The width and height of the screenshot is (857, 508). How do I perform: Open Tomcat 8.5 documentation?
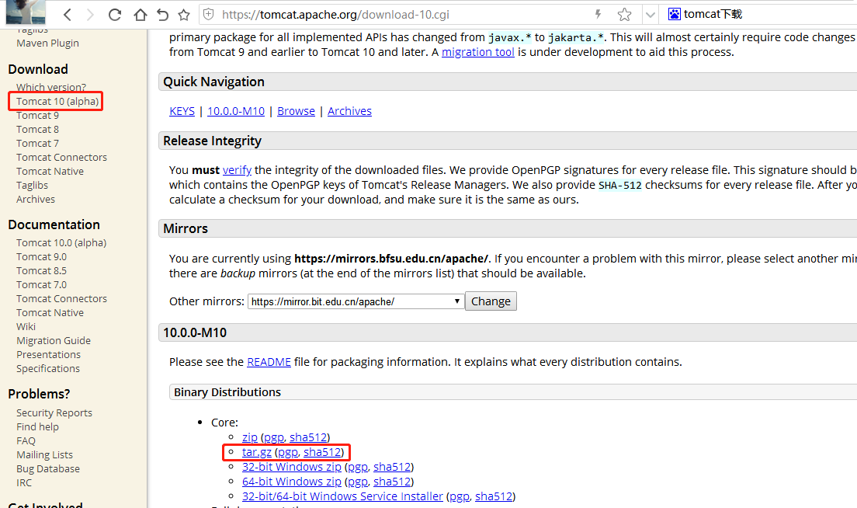tap(42, 270)
